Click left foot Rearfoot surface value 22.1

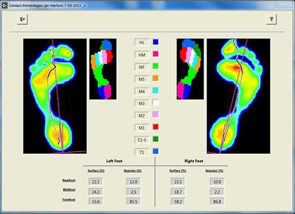tap(96, 182)
